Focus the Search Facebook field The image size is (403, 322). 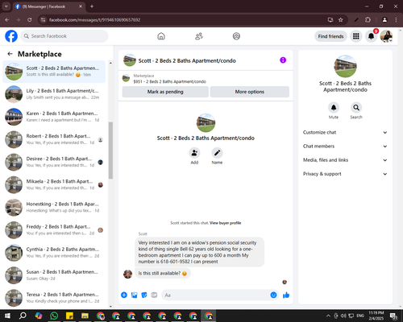click(x=64, y=36)
